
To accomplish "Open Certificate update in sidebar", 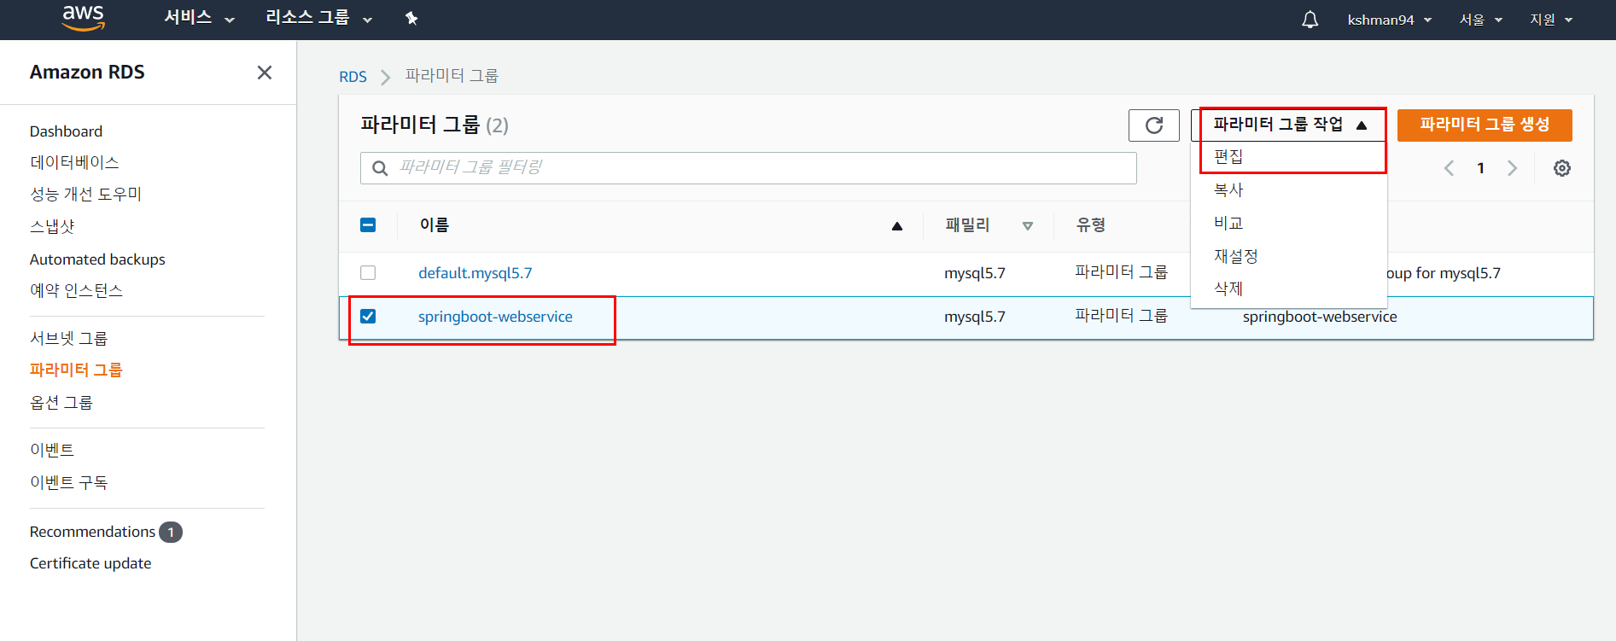I will coord(90,563).
